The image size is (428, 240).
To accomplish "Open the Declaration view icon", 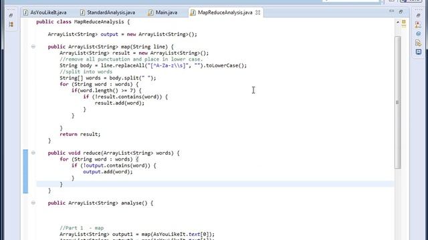I will 419,43.
